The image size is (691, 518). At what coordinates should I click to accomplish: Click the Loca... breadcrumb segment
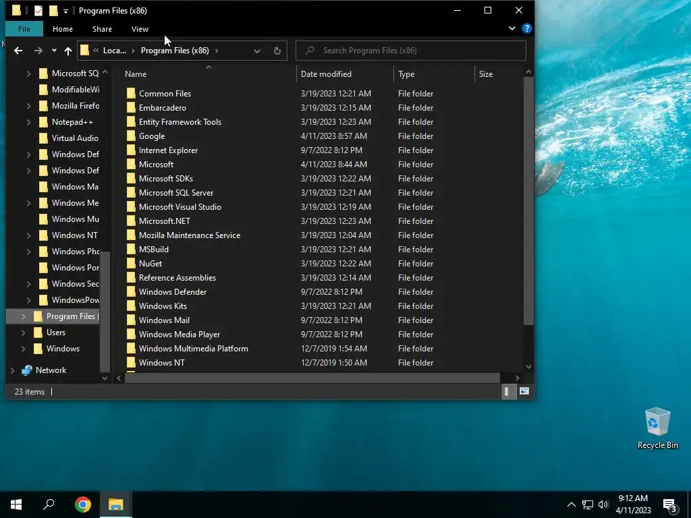click(x=115, y=51)
